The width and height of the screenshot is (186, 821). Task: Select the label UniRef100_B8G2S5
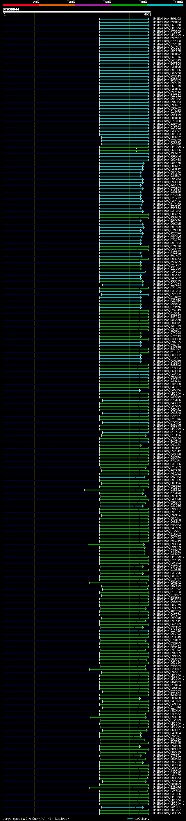pos(167,214)
